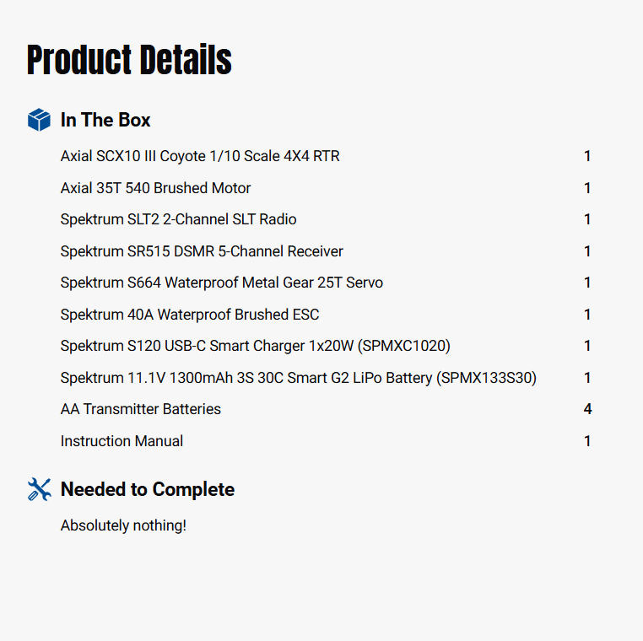The image size is (643, 641).
Task: Click the blue box icon beside In The Box
Action: click(39, 120)
